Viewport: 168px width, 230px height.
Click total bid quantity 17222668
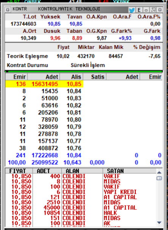(x=45, y=155)
